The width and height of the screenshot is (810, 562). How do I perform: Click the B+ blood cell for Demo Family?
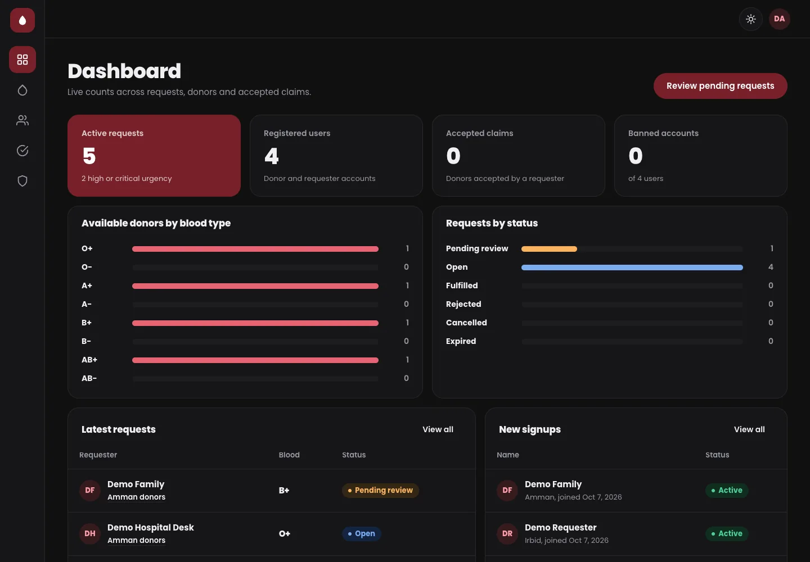click(284, 491)
